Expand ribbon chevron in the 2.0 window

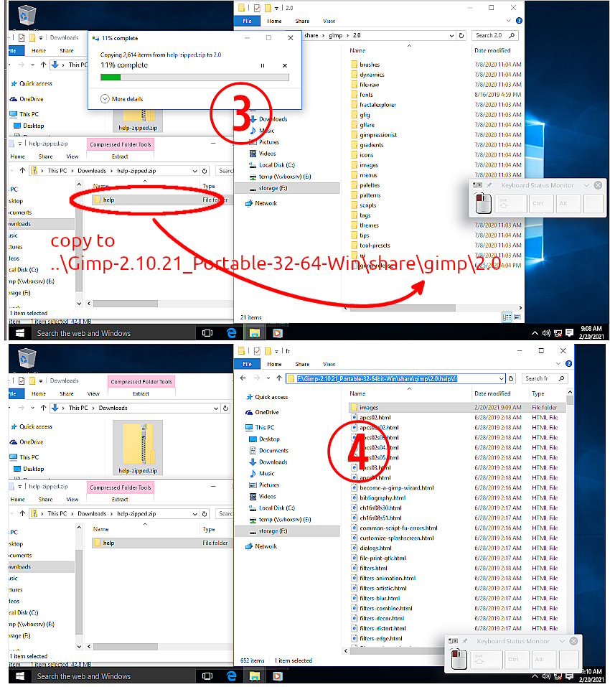pyautogui.click(x=508, y=21)
